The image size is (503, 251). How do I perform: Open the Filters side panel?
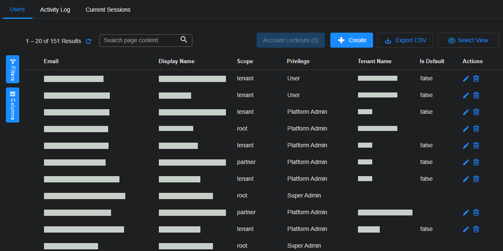point(13,69)
